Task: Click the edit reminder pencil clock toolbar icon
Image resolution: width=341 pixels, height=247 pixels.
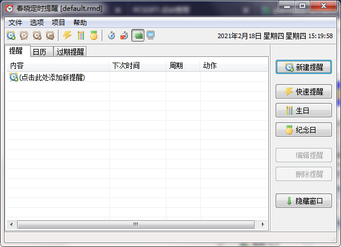Action: click(24, 35)
